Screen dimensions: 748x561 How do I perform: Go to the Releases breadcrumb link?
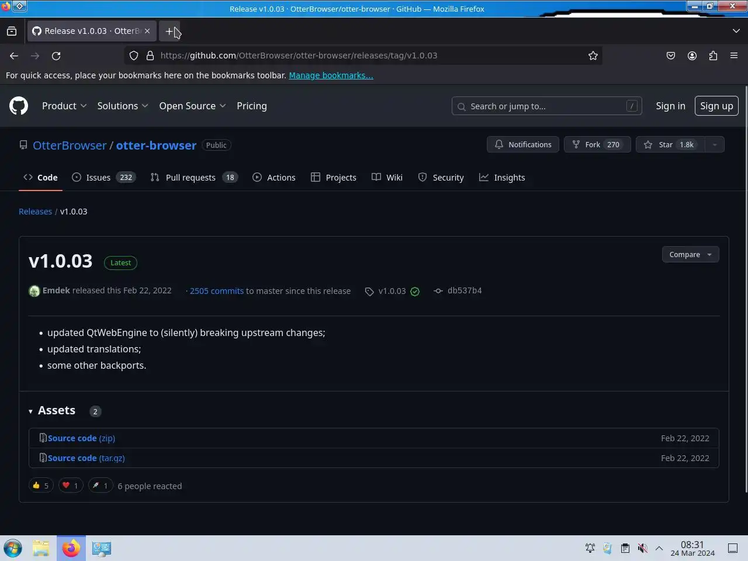coord(35,212)
